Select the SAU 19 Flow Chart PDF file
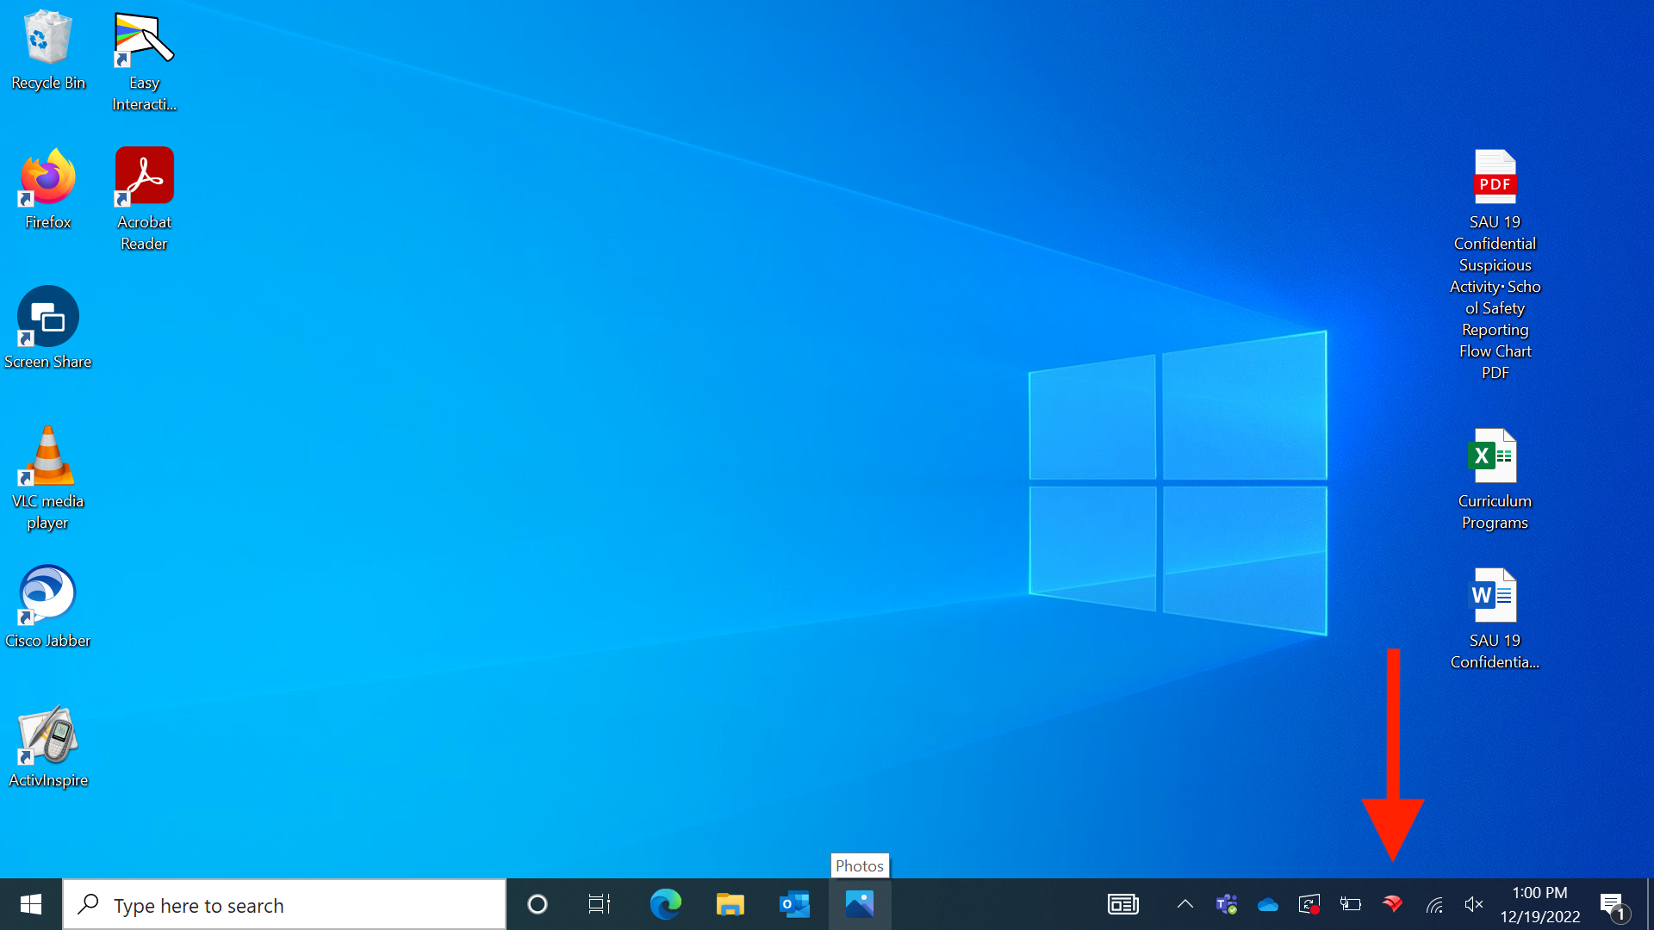The image size is (1654, 930). (x=1495, y=265)
